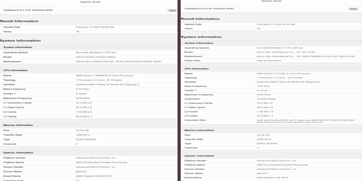The height and width of the screenshot is (181, 362).
Task: Select "AMD Ryzen 7 9700X 8-Core Processor"
Action: 284,73
